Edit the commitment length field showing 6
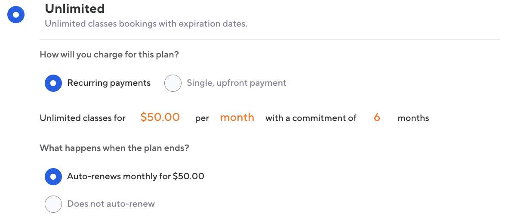This screenshot has height=223, width=505. coord(377,118)
